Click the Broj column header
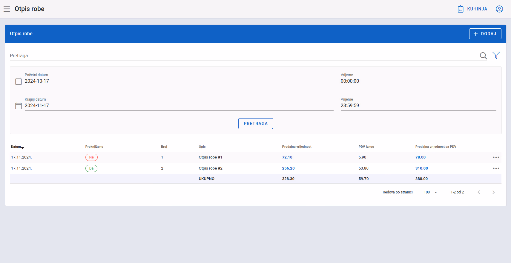Image resolution: width=511 pixels, height=263 pixels. click(x=164, y=147)
